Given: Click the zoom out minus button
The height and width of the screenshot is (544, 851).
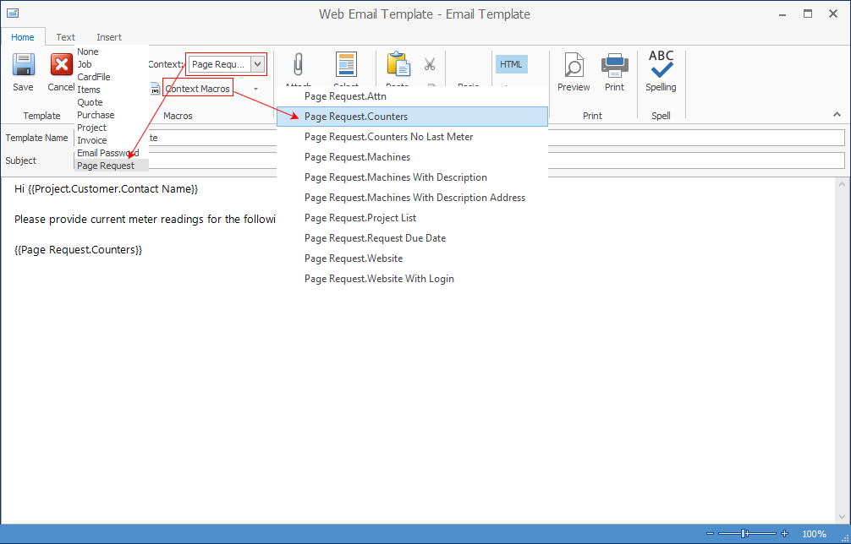Looking at the screenshot, I should point(711,534).
